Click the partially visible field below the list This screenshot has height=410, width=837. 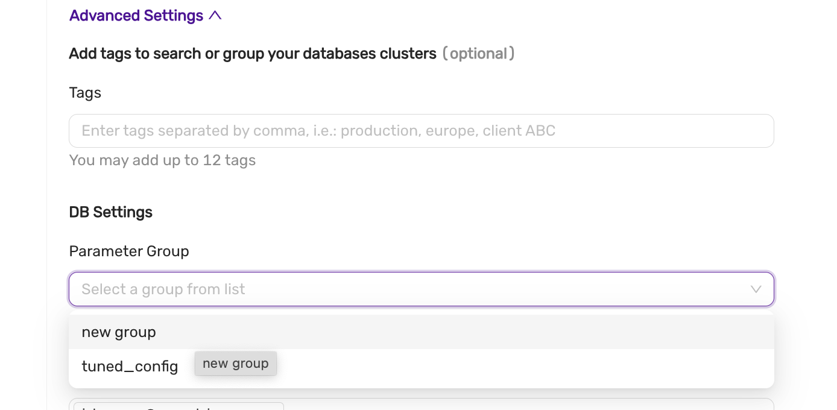pyautogui.click(x=177, y=406)
